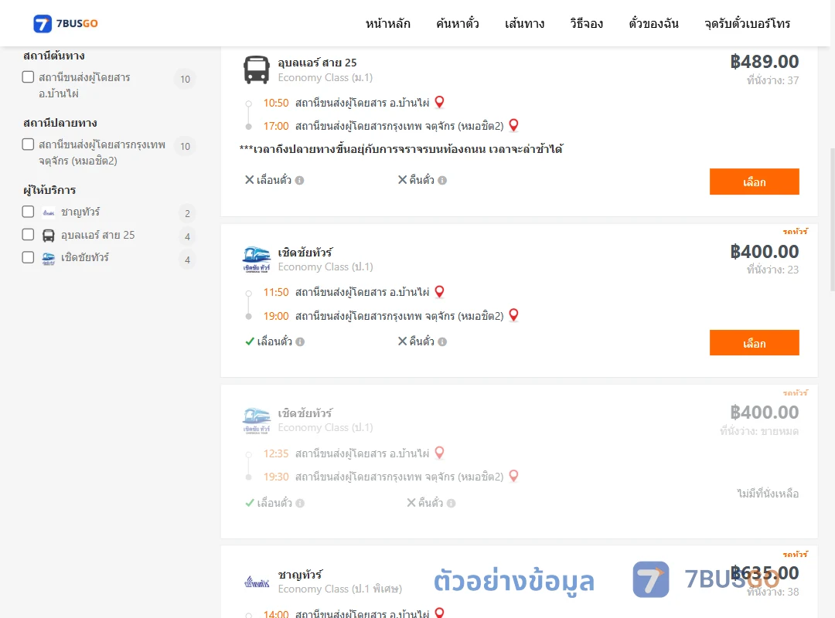Check the ชาญทัวร์ operator filter
This screenshot has height=618, width=835.
tap(29, 212)
